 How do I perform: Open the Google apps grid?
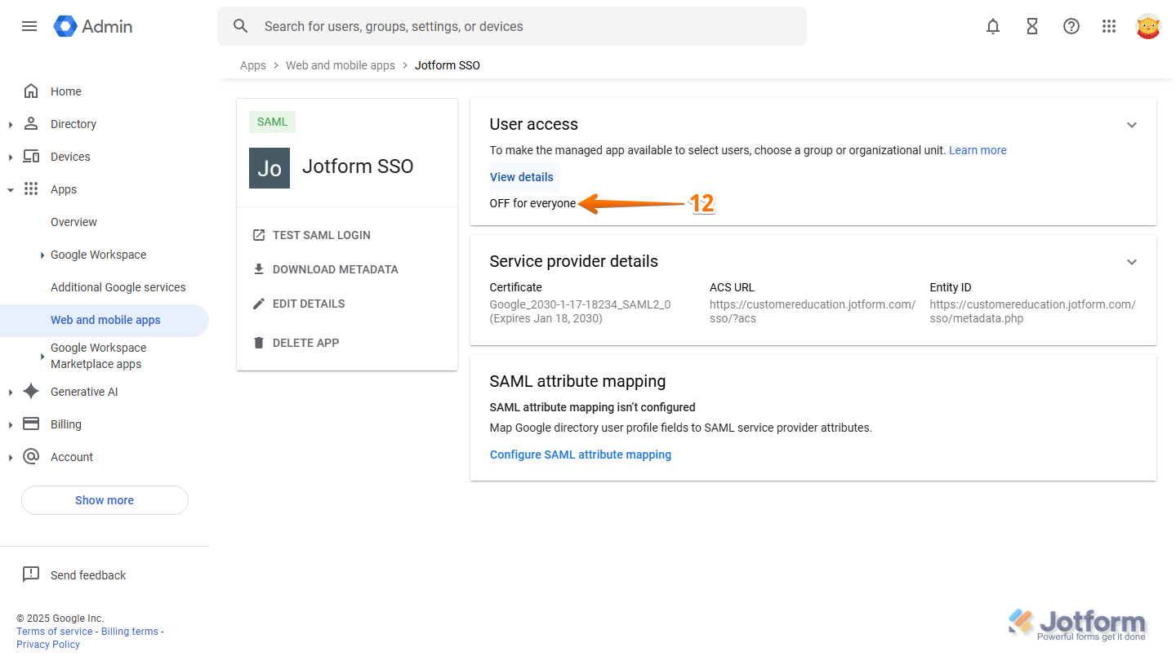[1109, 26]
